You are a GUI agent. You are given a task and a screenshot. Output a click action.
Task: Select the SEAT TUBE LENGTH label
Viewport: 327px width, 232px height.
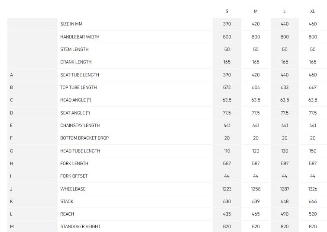click(80, 75)
